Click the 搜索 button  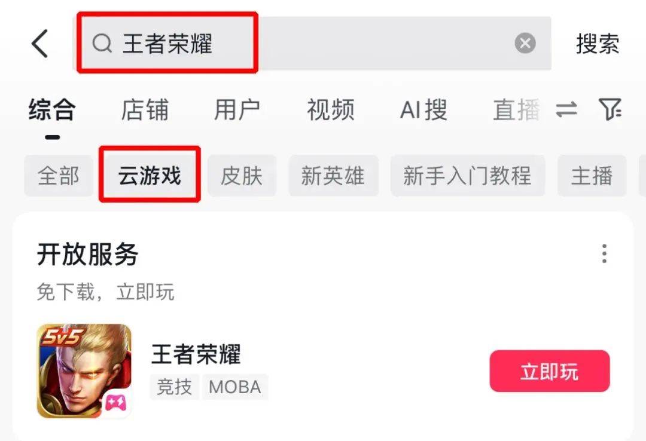click(598, 44)
